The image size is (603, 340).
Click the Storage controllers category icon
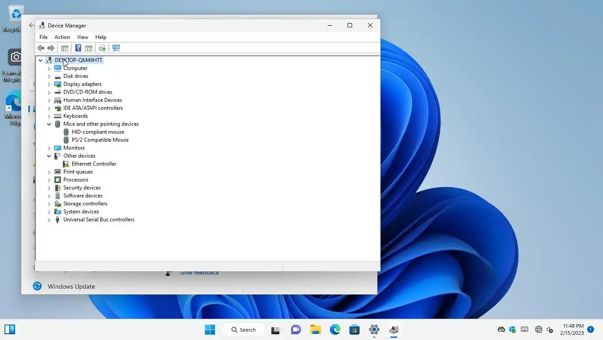tap(58, 204)
